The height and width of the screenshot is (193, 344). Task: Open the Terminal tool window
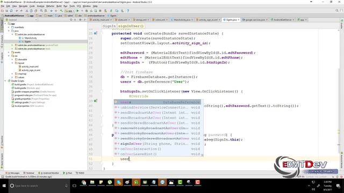click(28, 173)
